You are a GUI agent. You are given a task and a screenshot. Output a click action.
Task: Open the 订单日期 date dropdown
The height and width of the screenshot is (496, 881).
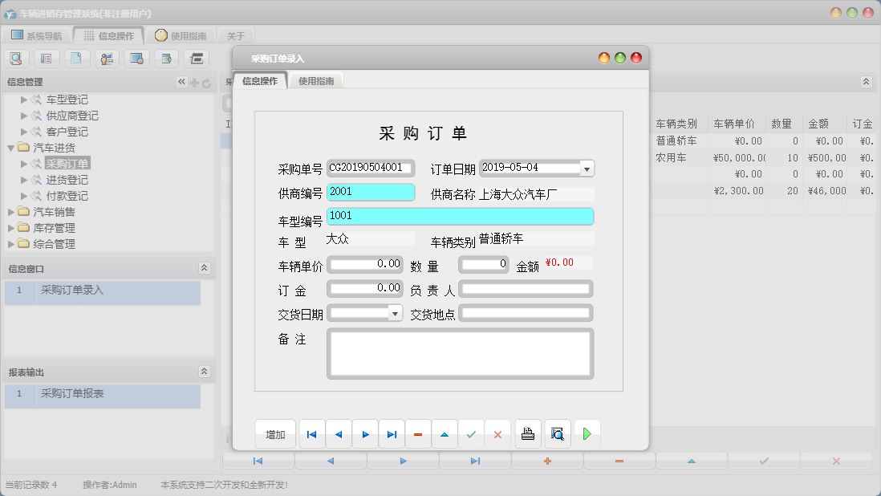point(587,168)
